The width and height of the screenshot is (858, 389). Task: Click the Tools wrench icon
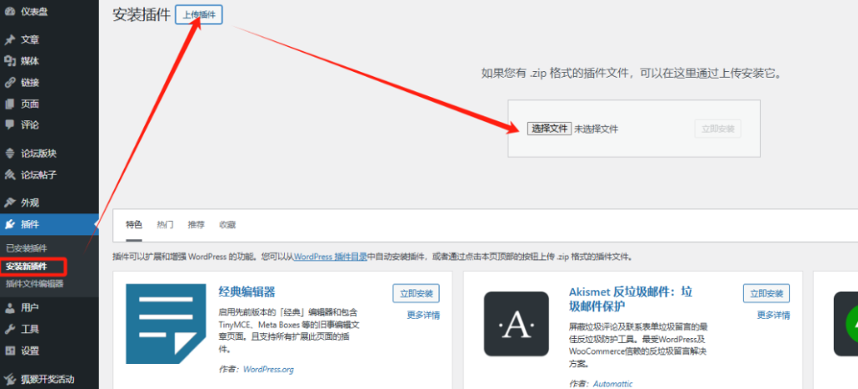pyautogui.click(x=10, y=329)
